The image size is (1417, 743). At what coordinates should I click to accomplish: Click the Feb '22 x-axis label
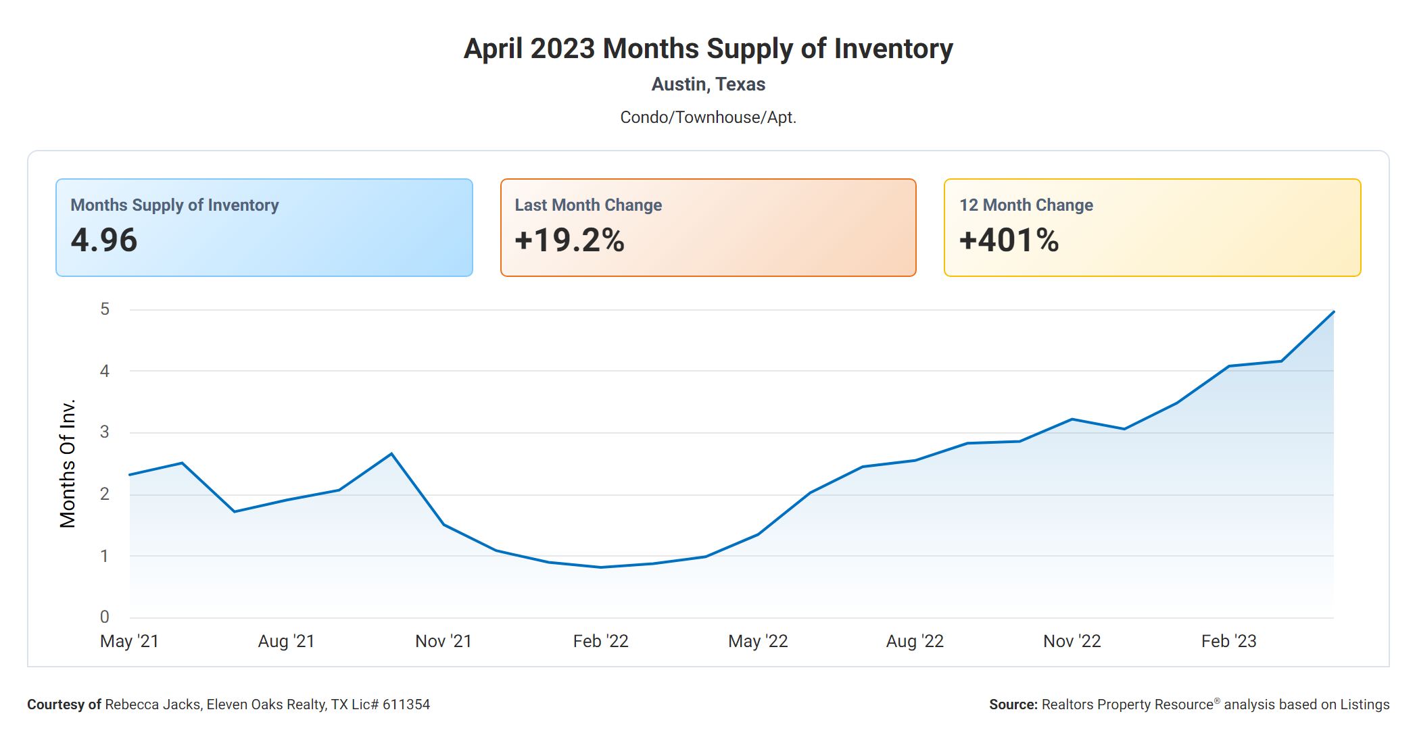point(600,641)
